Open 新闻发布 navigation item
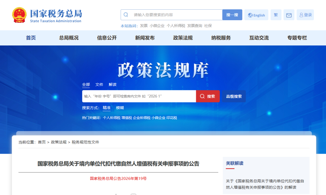326x195 pixels. pyautogui.click(x=145, y=38)
